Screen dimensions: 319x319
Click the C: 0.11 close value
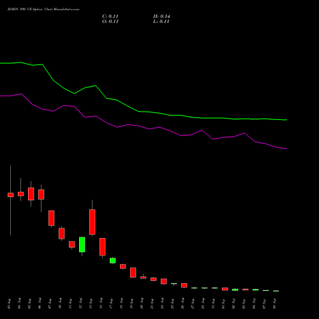click(x=110, y=17)
